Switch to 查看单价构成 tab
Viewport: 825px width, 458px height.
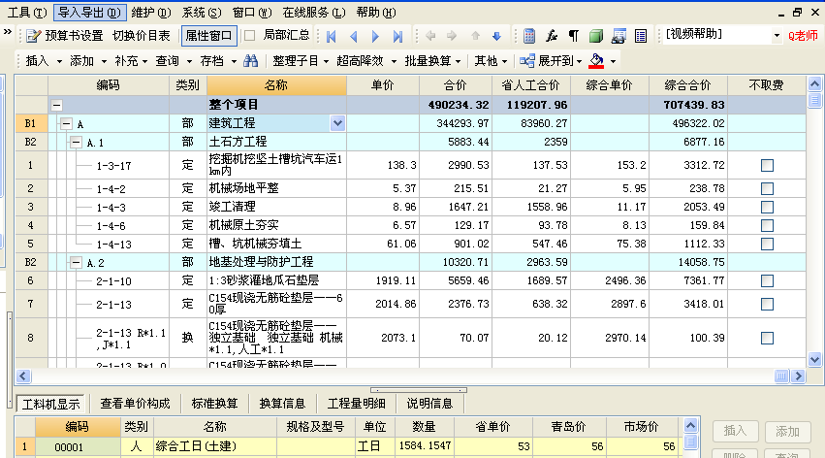(x=135, y=404)
